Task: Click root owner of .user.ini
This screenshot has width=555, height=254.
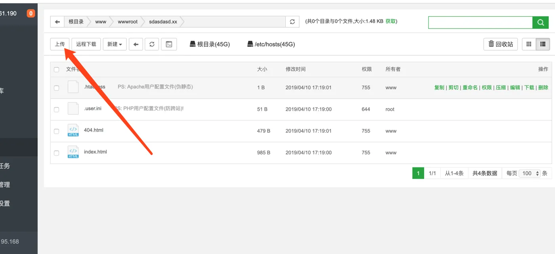Action: pyautogui.click(x=390, y=109)
